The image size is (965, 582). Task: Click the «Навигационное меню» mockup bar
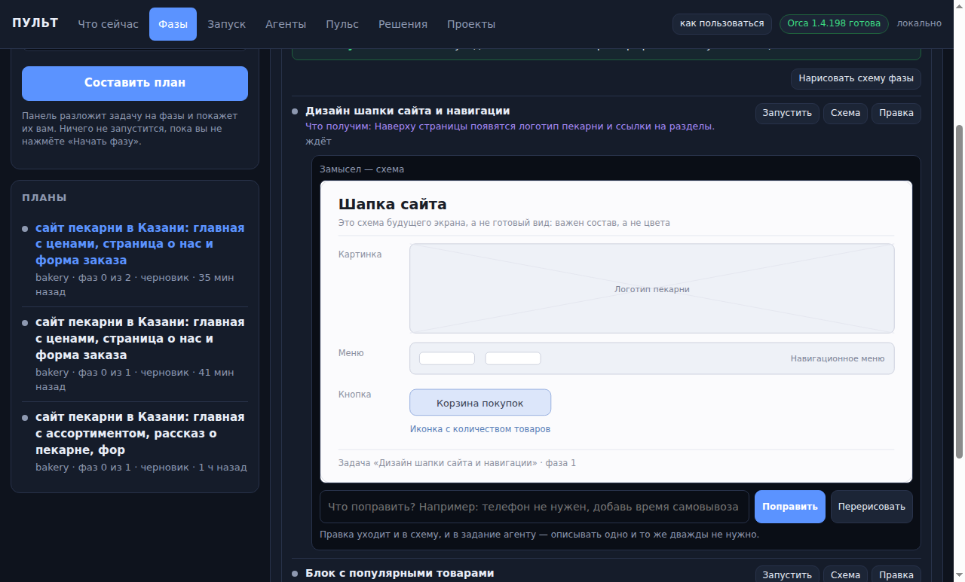click(x=652, y=358)
